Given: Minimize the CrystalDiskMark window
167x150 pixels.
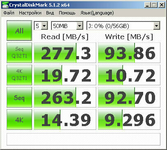Looking at the screenshot, I should coord(147,5).
